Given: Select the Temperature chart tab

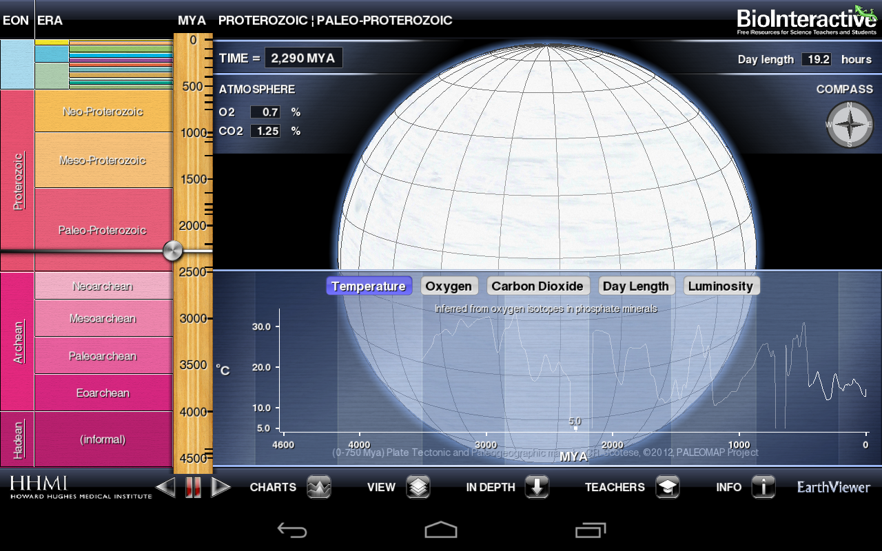Looking at the screenshot, I should pyautogui.click(x=369, y=287).
